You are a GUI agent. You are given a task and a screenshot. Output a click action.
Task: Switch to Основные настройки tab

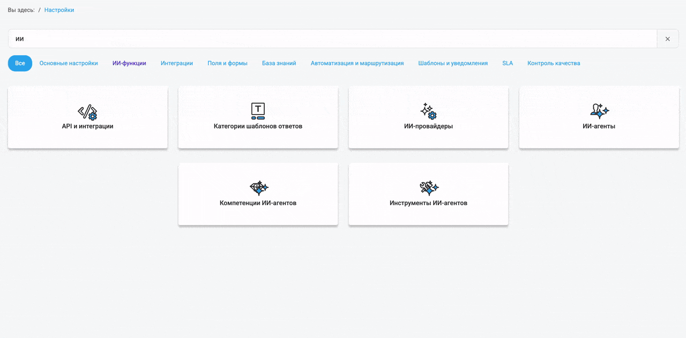[x=69, y=63]
